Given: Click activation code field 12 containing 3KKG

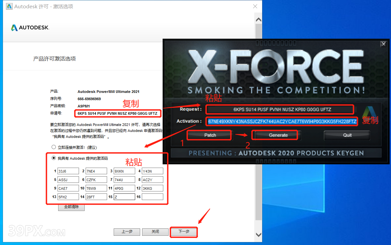Looking at the screenshot, I should (153, 188).
